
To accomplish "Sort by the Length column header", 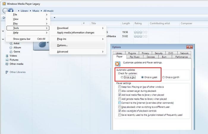I will click(x=126, y=23).
